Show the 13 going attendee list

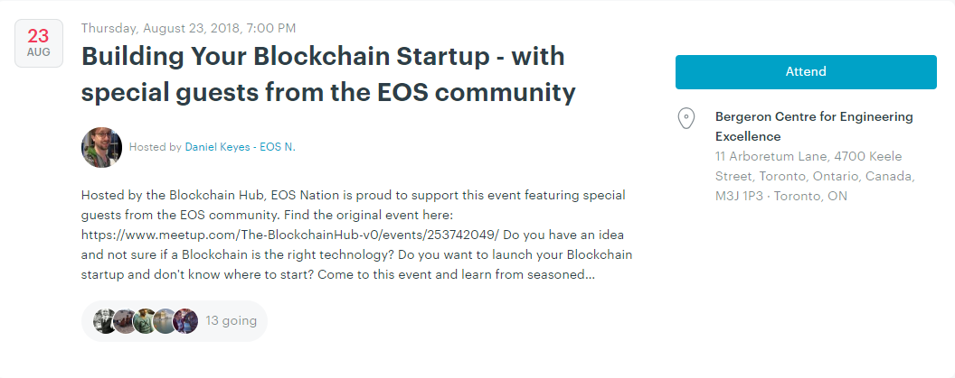point(175,321)
